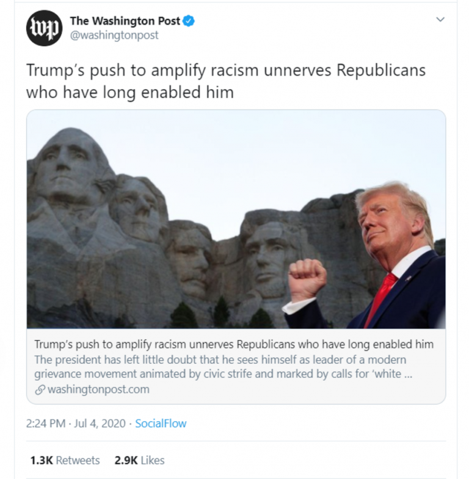The height and width of the screenshot is (479, 469).
Task: View the 2.9K Likes list
Action: [x=139, y=460]
